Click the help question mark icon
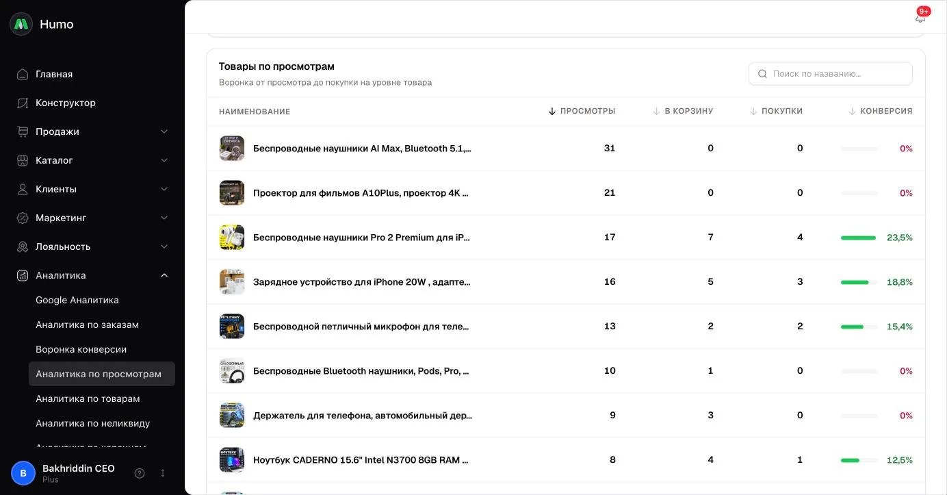The image size is (947, 495). pyautogui.click(x=140, y=473)
